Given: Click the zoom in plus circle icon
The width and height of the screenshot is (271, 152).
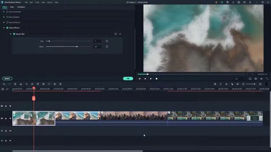Looking at the screenshot, I should click(x=260, y=84).
